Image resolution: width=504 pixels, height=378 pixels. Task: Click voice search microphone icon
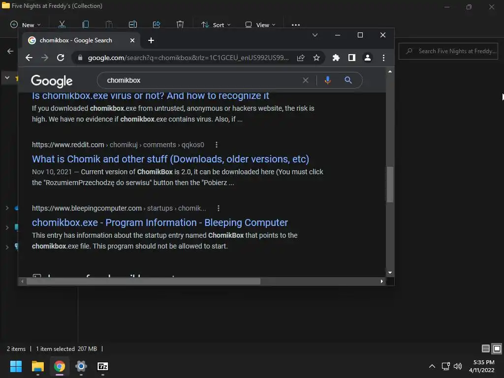pos(327,80)
